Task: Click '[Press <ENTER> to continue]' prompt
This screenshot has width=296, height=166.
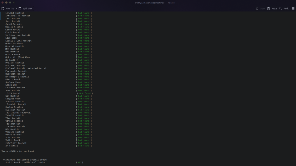Action: tap(17, 151)
